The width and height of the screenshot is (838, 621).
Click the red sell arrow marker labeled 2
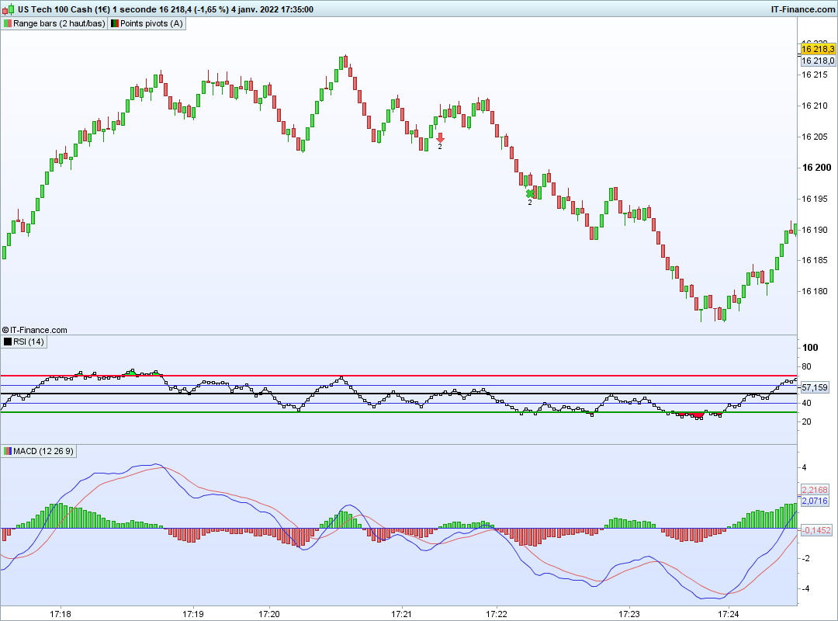coord(441,138)
